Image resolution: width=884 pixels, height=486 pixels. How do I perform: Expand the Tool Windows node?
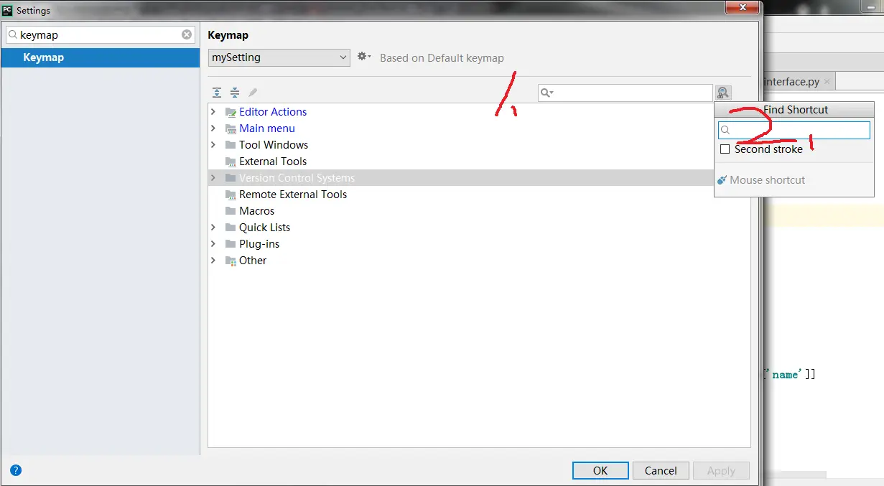(x=213, y=145)
